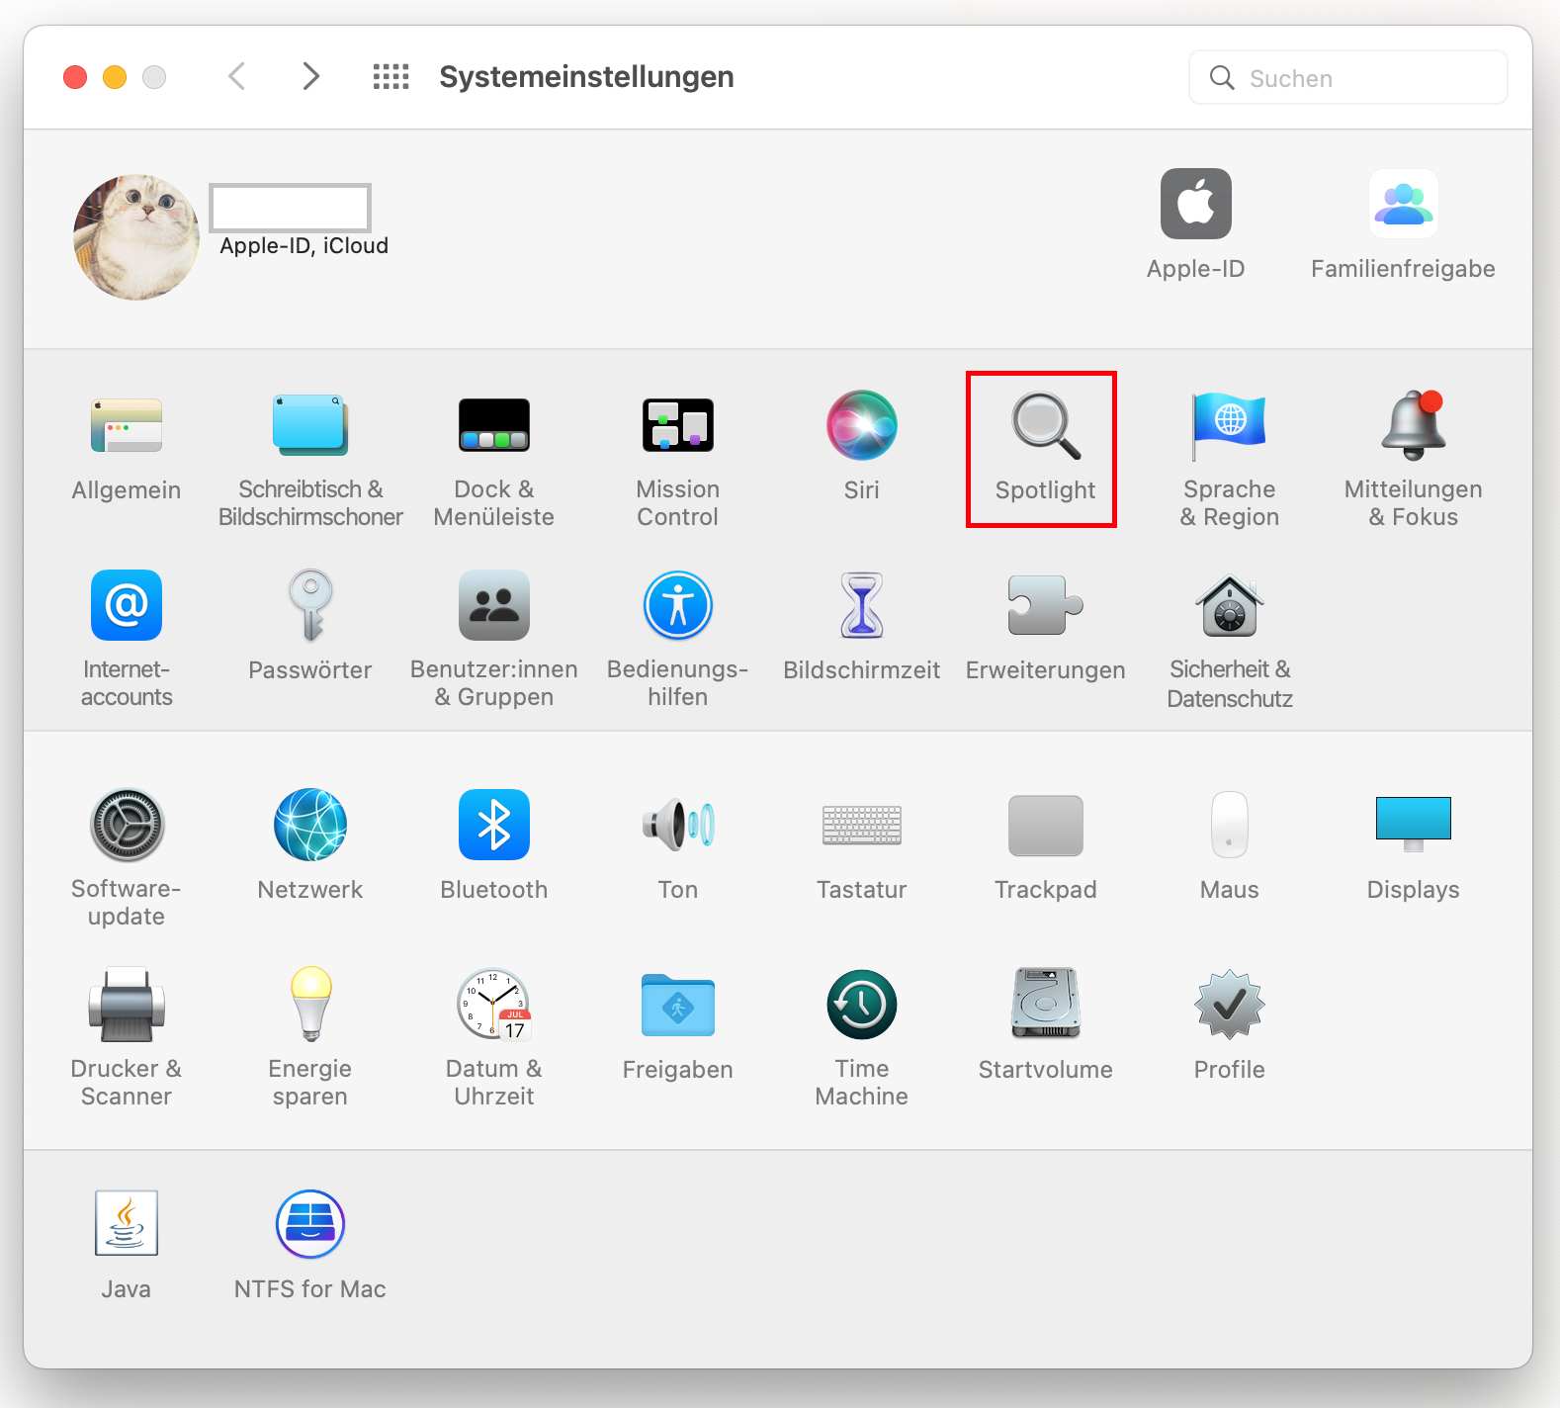Open the Siri settings pane
This screenshot has width=1560, height=1408.
[861, 427]
